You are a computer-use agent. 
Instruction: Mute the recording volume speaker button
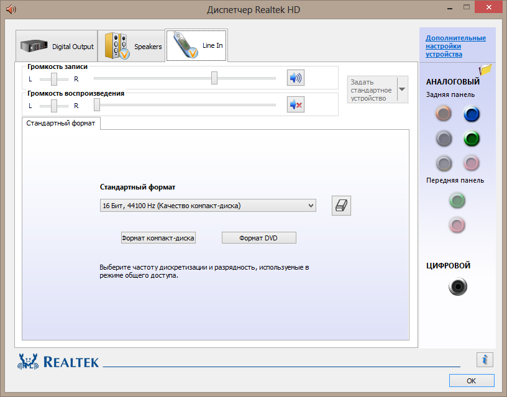tap(296, 78)
